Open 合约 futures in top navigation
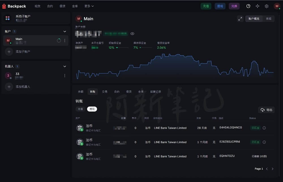The image size is (283, 182). pos(50,6)
